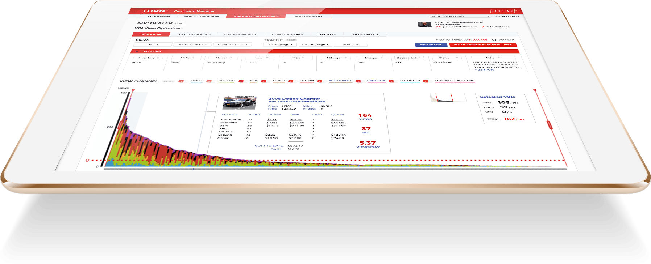Open the Select an Account dropdown

pyautogui.click(x=460, y=16)
